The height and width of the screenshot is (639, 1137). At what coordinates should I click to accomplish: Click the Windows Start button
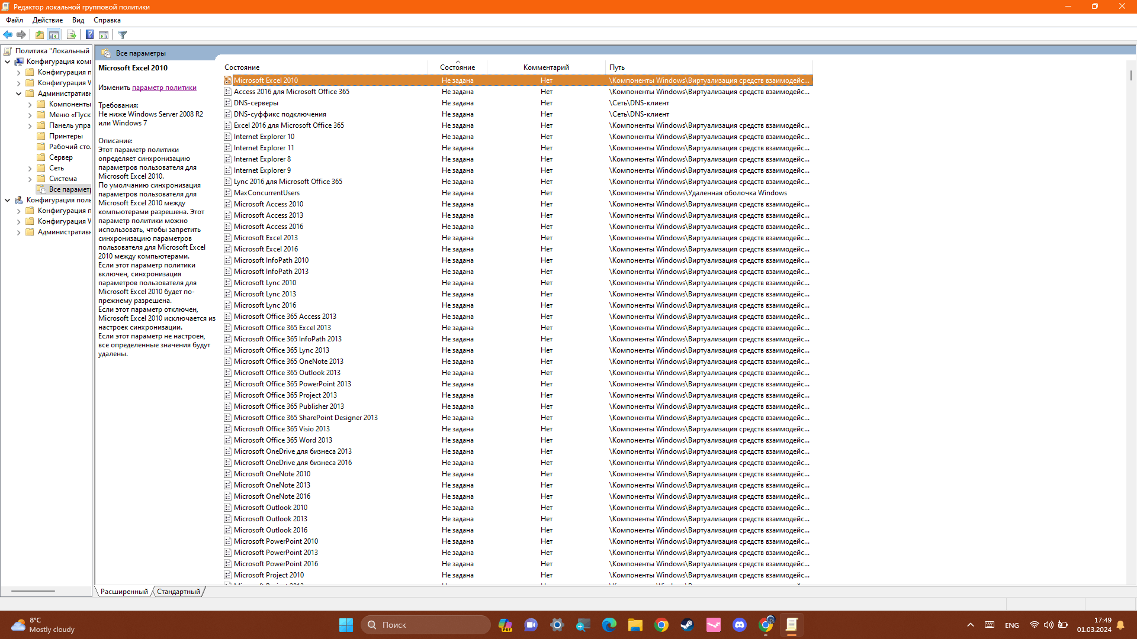346,625
